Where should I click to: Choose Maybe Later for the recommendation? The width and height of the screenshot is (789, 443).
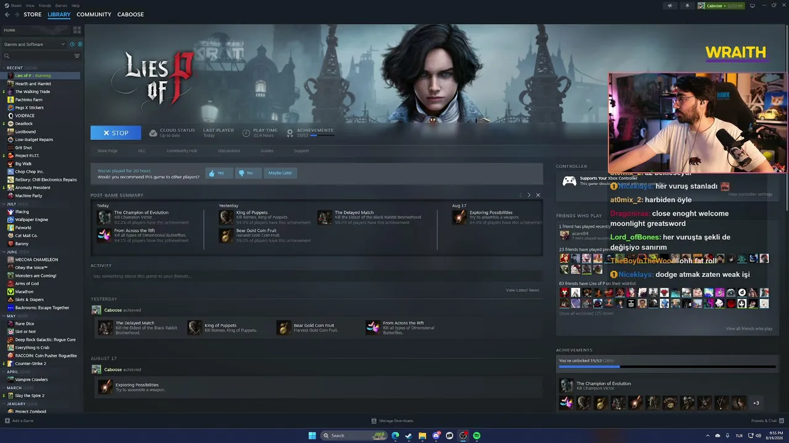pyautogui.click(x=280, y=173)
